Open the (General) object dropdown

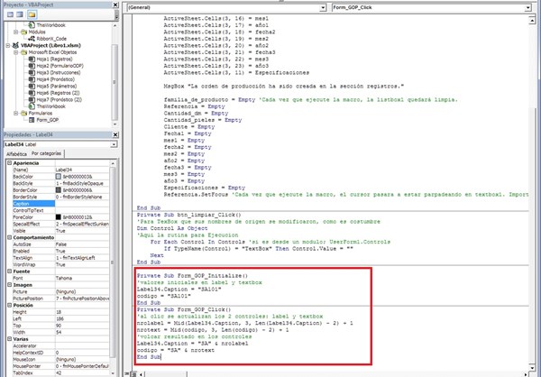321,7
